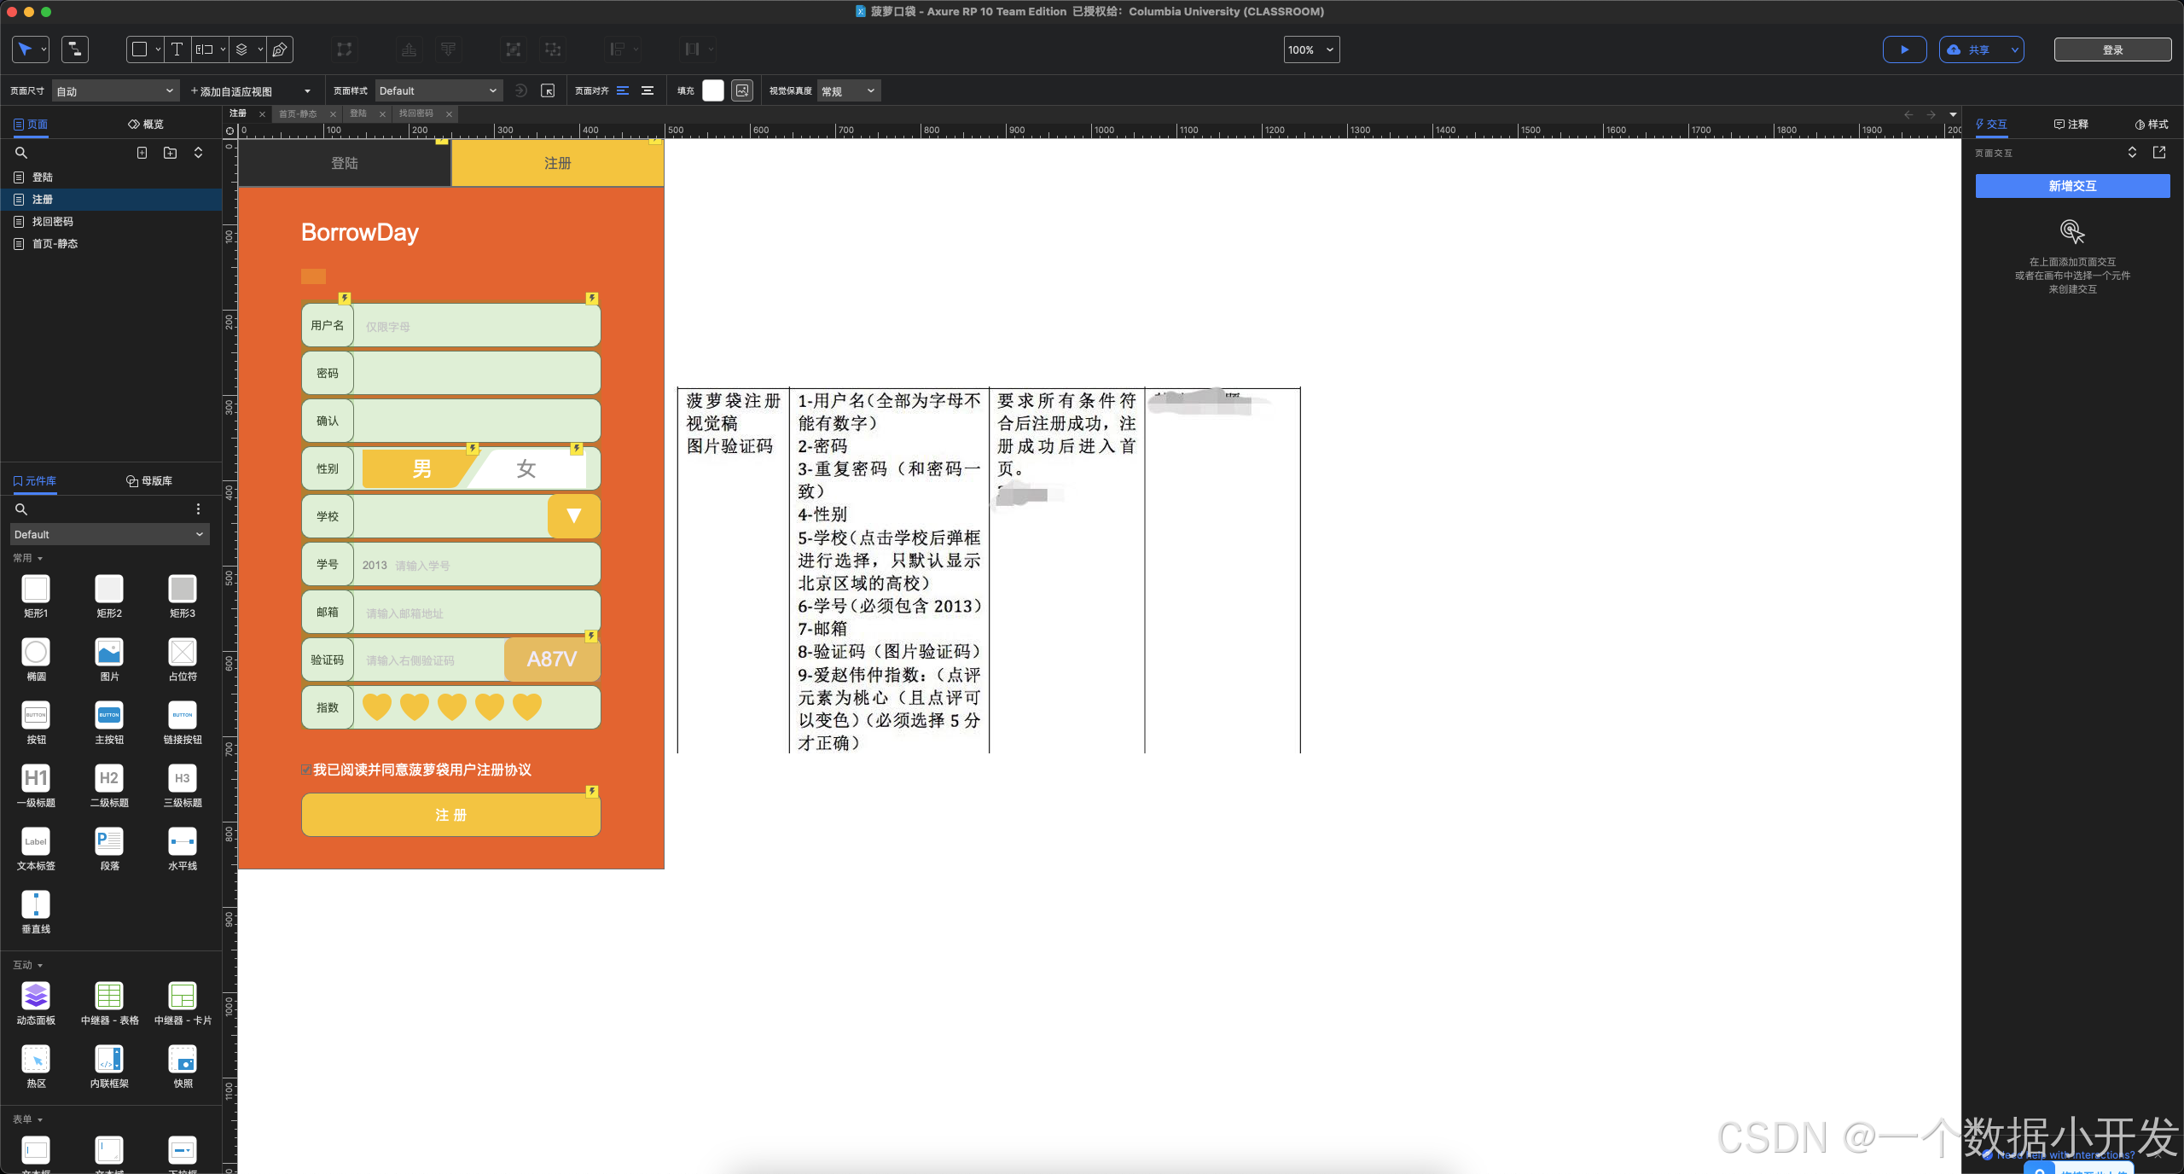Select the text tool in toolbar
Image resolution: width=2184 pixels, height=1174 pixels.
click(177, 49)
